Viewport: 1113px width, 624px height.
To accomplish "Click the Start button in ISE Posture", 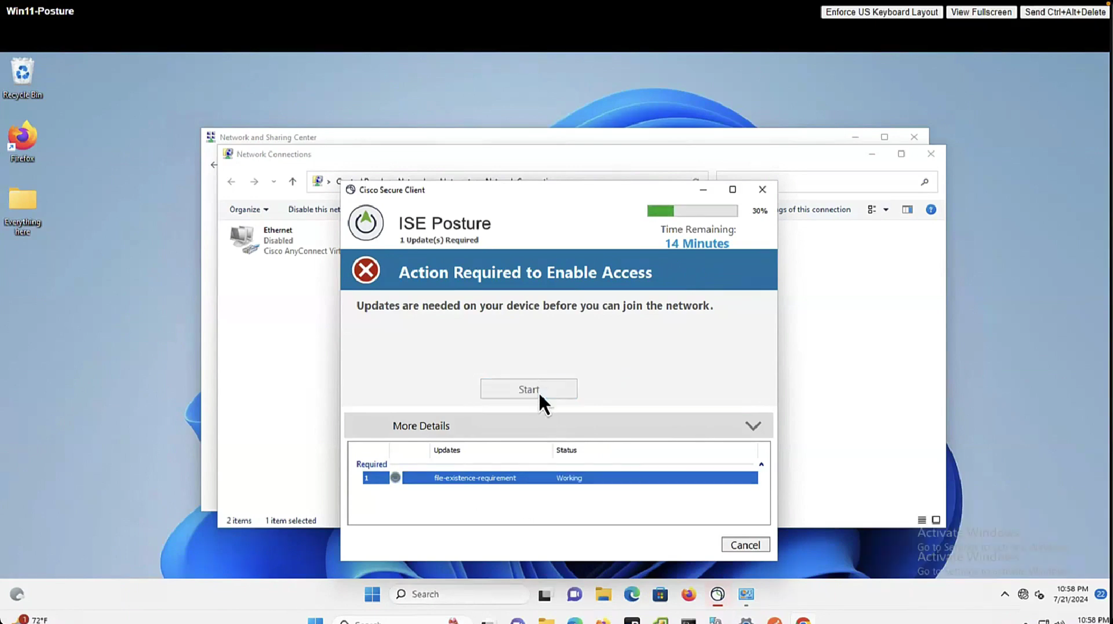I will tap(528, 389).
